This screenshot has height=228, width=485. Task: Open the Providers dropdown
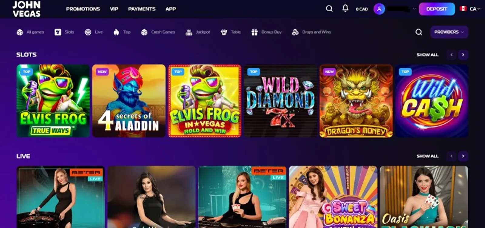[x=449, y=32]
